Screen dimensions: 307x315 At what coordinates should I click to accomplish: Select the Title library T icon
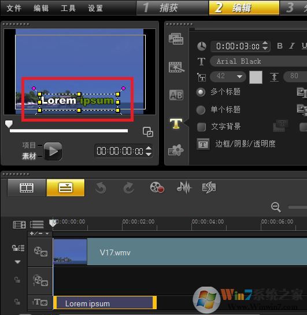click(176, 123)
